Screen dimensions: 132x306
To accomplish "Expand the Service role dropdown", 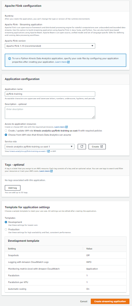I will coord(40,146).
